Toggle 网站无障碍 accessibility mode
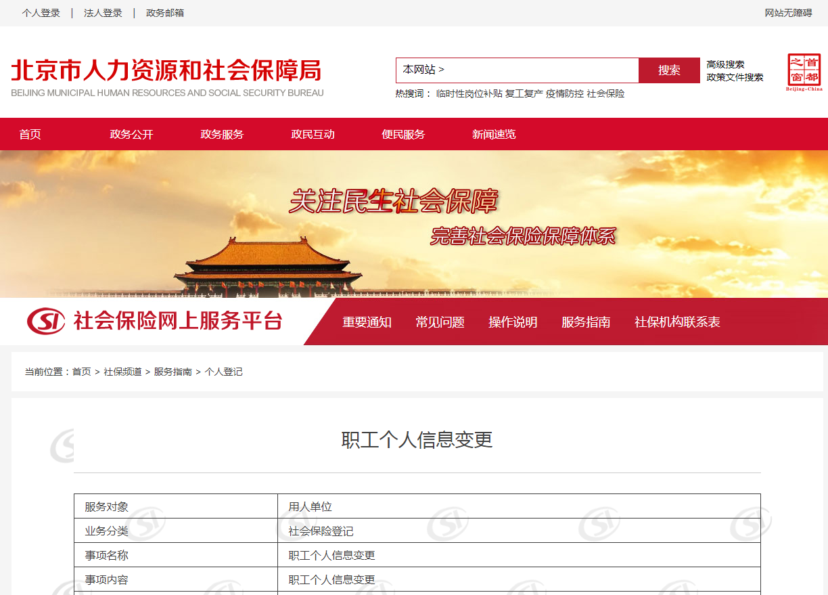This screenshot has width=828, height=595. pyautogui.click(x=788, y=12)
